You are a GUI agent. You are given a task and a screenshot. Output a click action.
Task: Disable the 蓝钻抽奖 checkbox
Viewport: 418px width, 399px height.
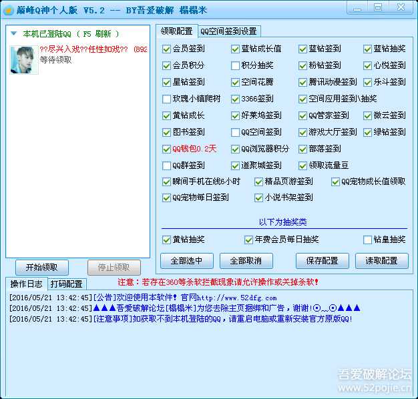(367, 49)
